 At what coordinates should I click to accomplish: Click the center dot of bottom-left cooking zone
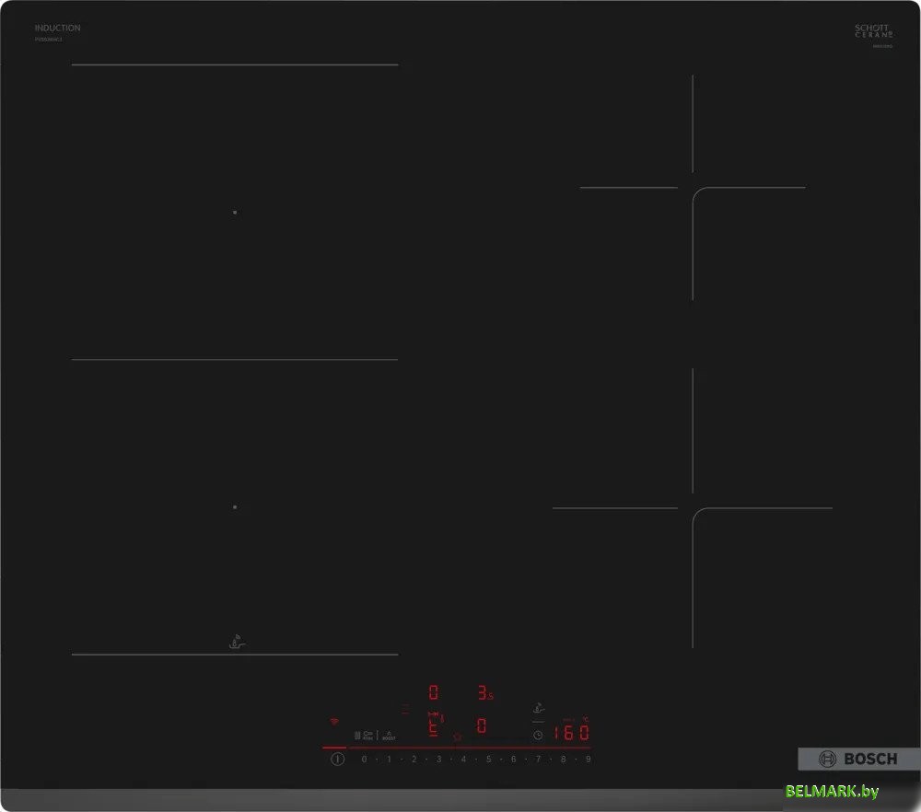(235, 507)
